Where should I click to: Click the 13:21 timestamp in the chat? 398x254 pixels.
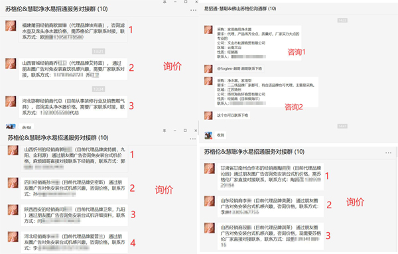coord(98,52)
